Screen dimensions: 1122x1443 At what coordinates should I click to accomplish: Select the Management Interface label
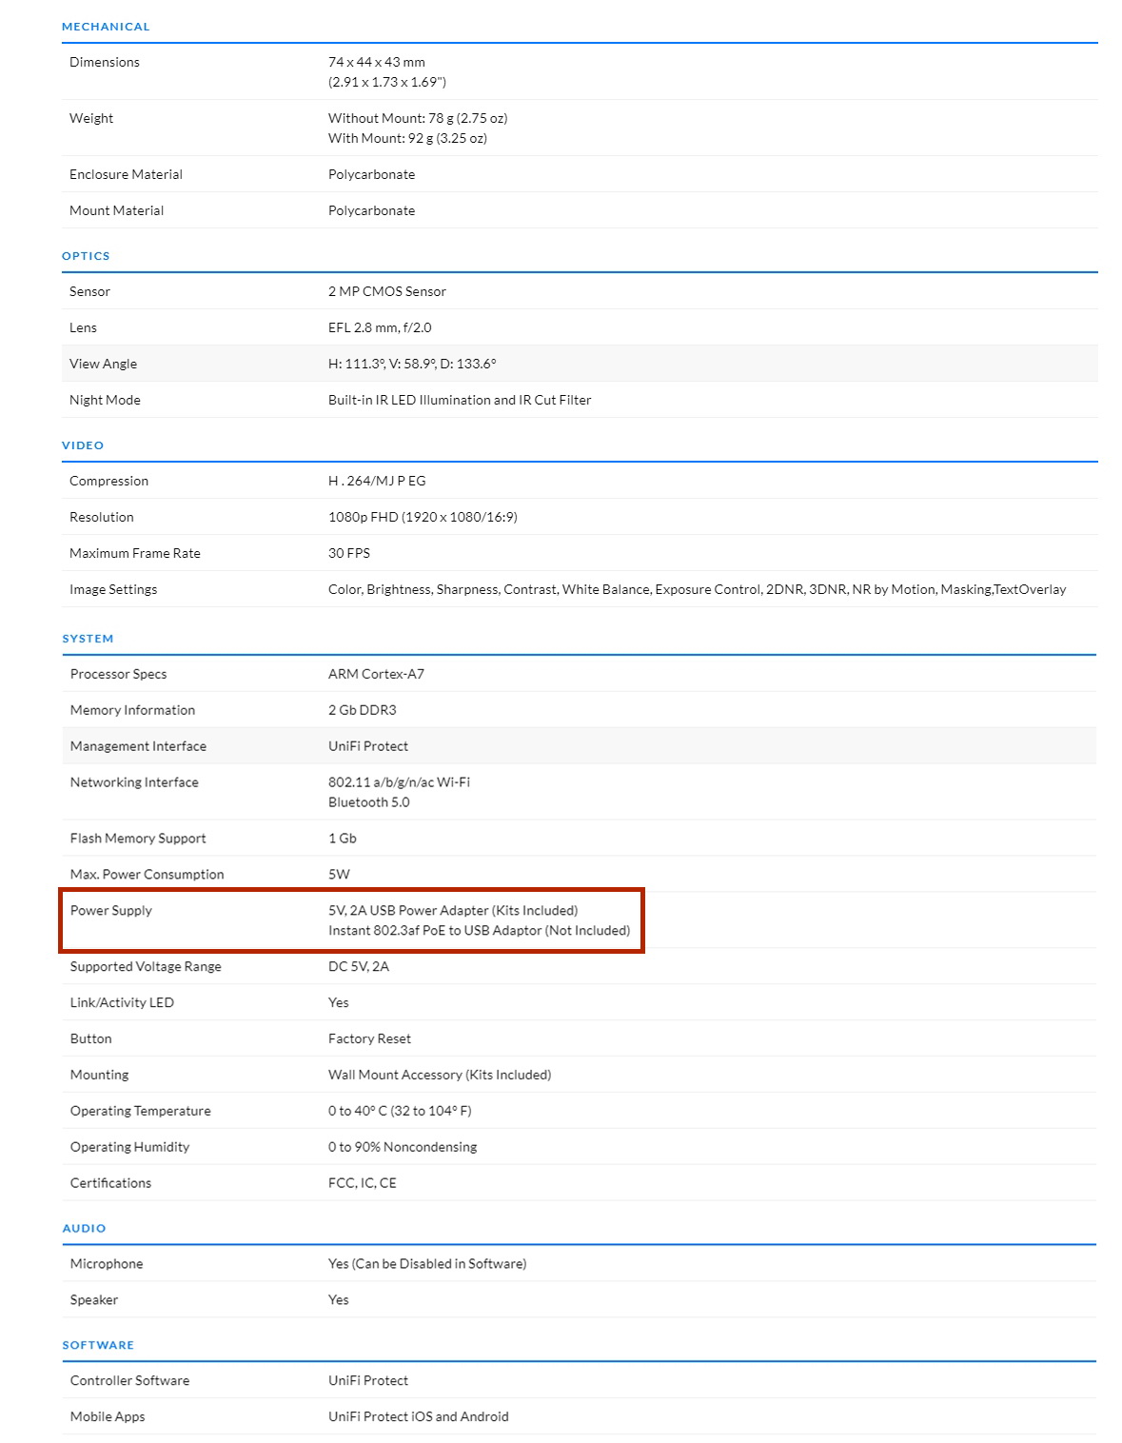click(138, 746)
